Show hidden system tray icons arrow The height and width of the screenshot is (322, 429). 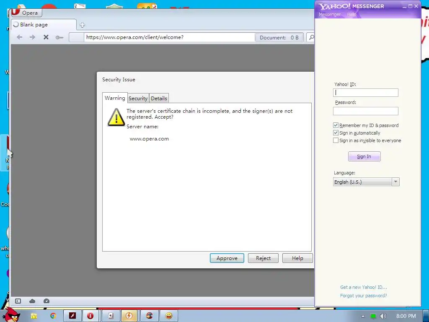(363, 316)
